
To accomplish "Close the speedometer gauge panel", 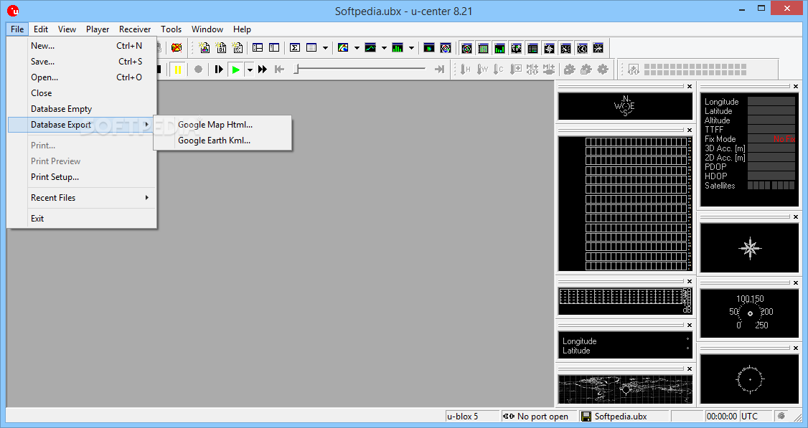I will [x=796, y=282].
